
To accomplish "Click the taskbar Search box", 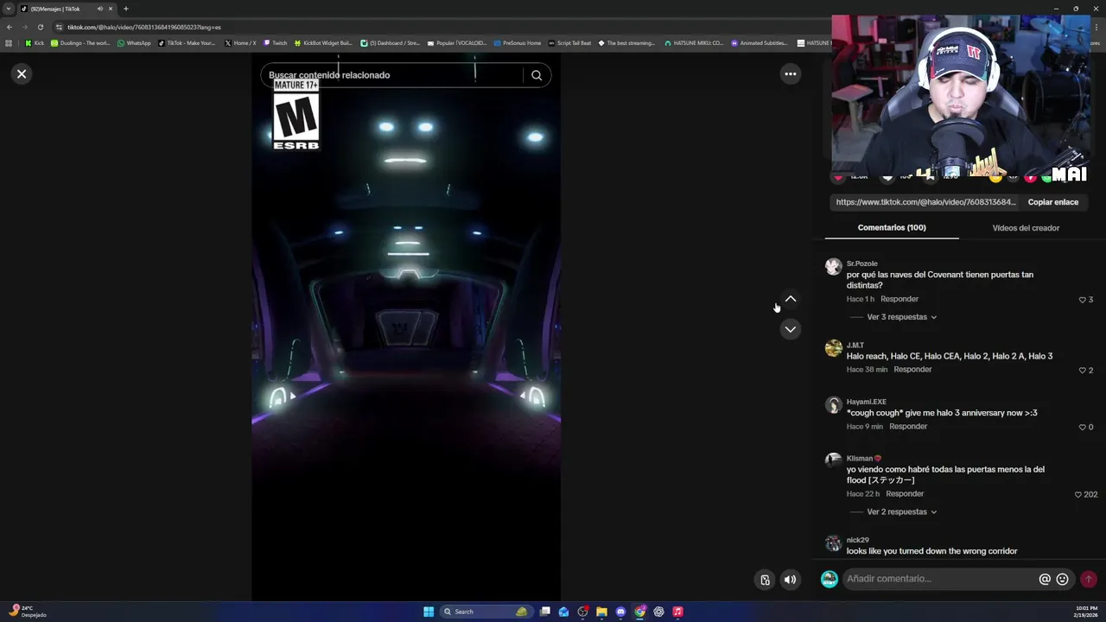I will 486,612.
